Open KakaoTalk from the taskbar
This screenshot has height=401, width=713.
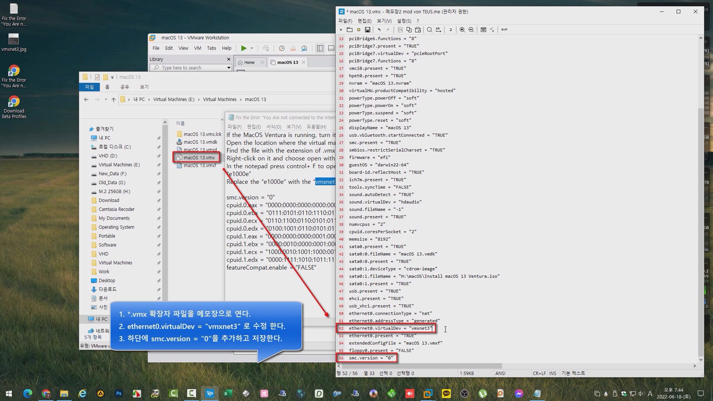[x=446, y=394]
